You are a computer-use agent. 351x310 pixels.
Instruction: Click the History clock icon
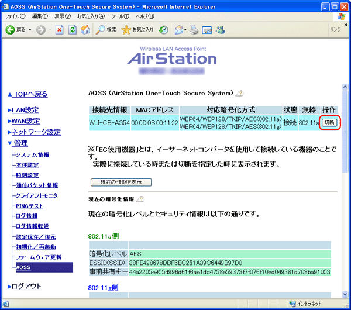[x=163, y=30]
